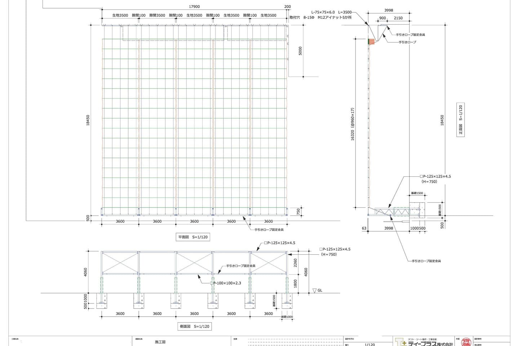Click the truss base detail in front elevation
This screenshot has height=346, width=519.
click(392, 211)
